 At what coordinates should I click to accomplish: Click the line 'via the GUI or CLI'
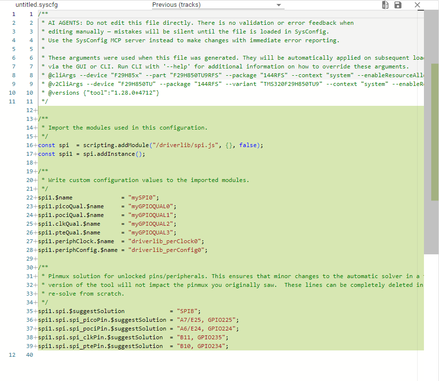[x=225, y=66]
